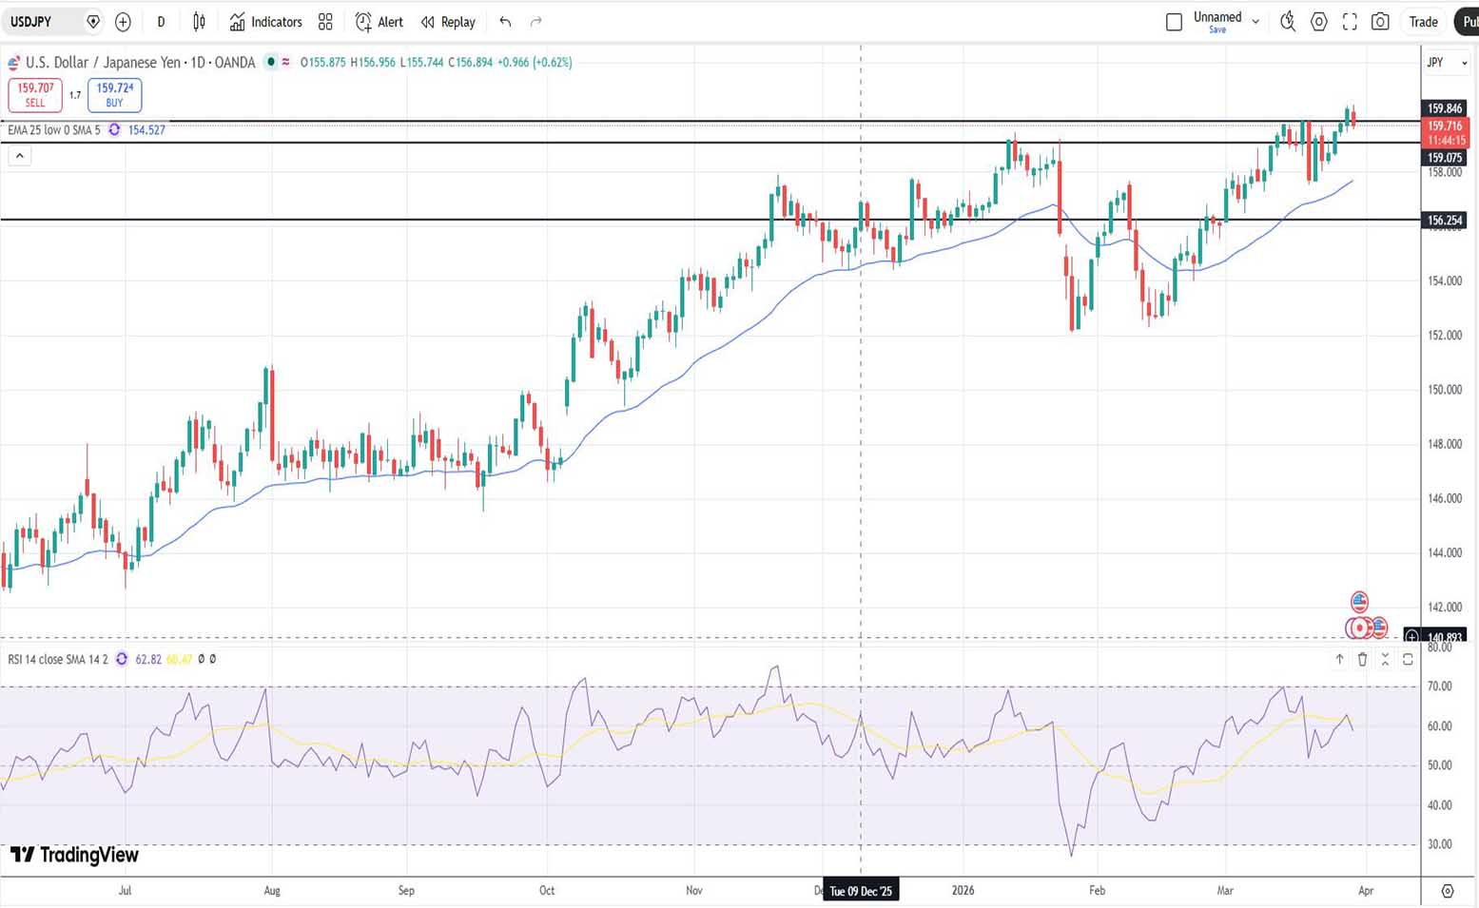Create a new Alert
This screenshot has height=908, width=1479.
pos(379,22)
